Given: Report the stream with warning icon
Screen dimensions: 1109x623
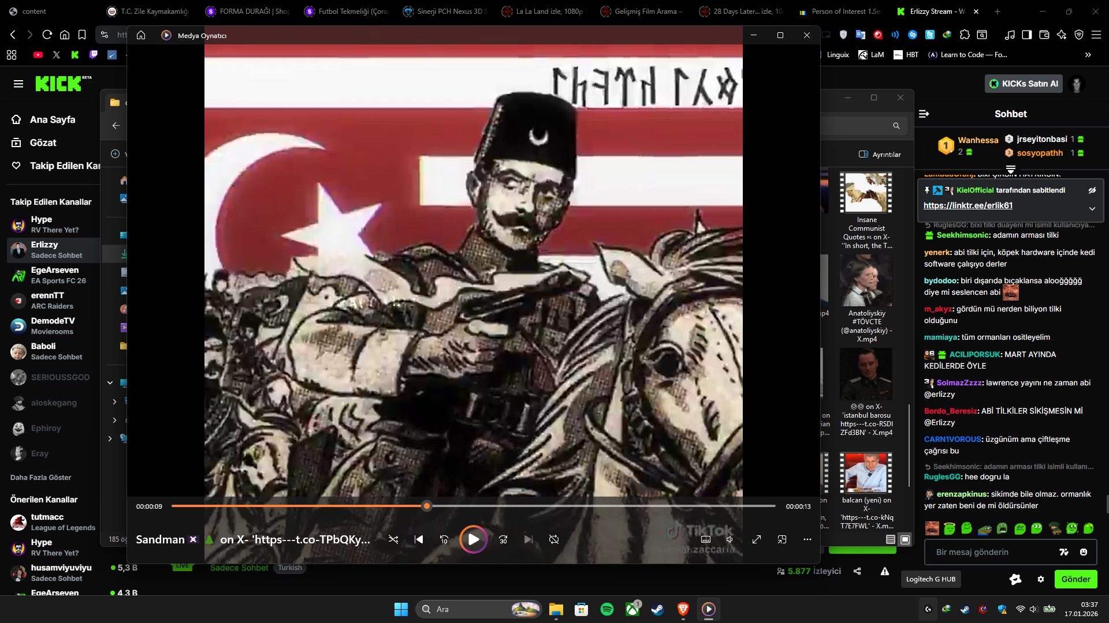Looking at the screenshot, I should (x=885, y=571).
